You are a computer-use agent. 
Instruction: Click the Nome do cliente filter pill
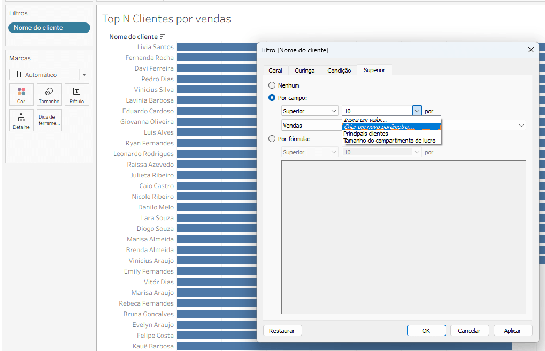coord(49,28)
